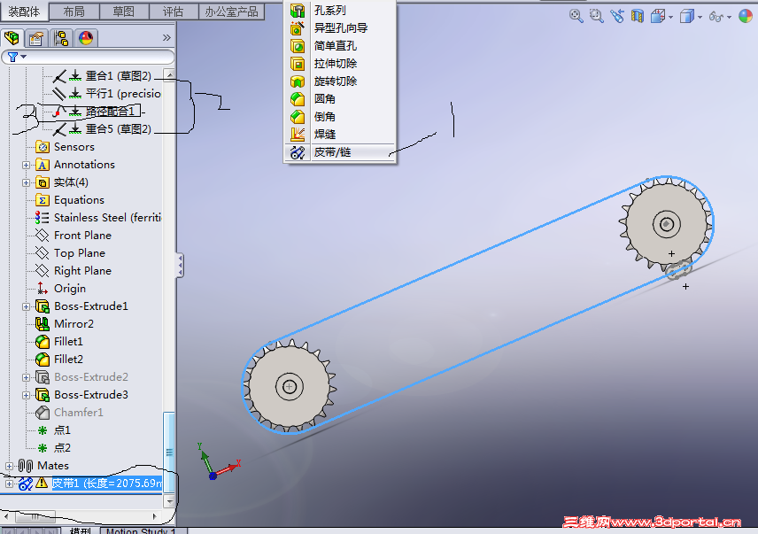Open the 评估 tab
The height and width of the screenshot is (534, 758).
(x=173, y=12)
